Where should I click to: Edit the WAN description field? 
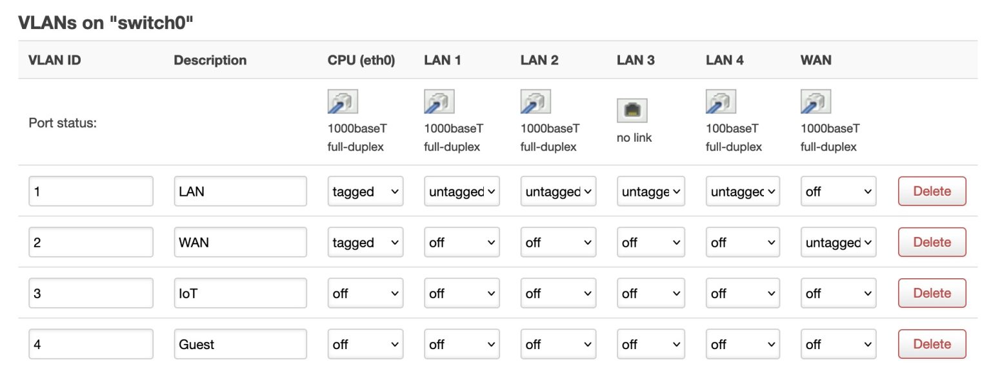tap(240, 242)
